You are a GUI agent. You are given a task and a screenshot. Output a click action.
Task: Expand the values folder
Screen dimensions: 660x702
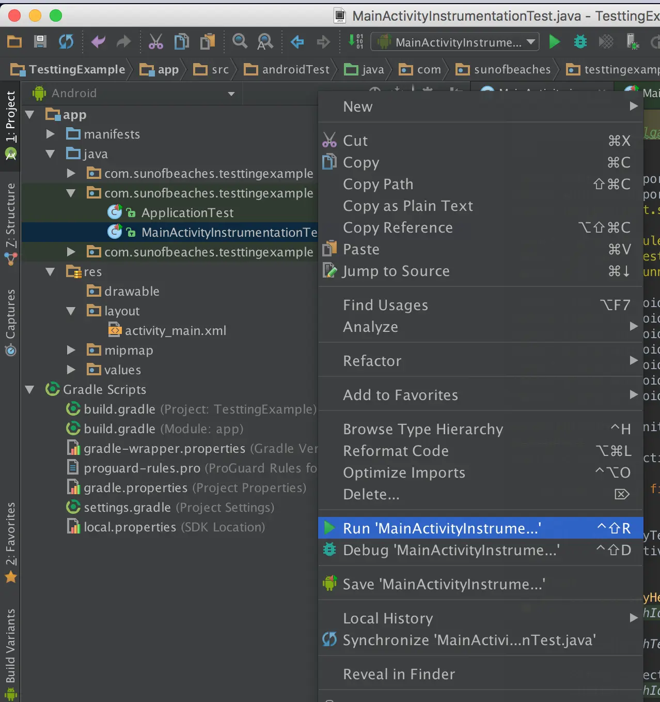71,370
